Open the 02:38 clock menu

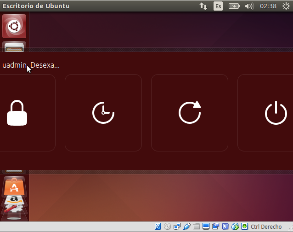268,6
